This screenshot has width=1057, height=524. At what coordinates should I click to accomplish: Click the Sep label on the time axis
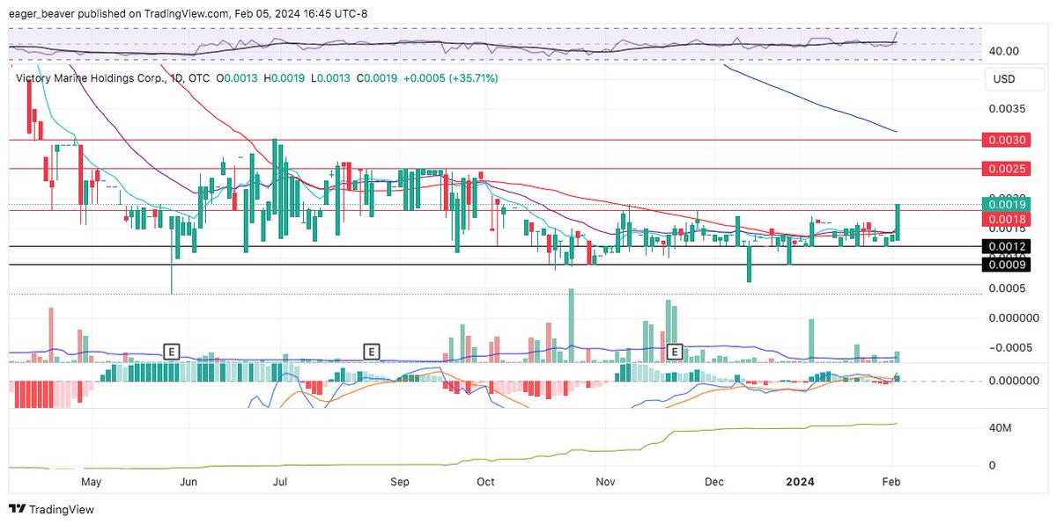point(400,482)
